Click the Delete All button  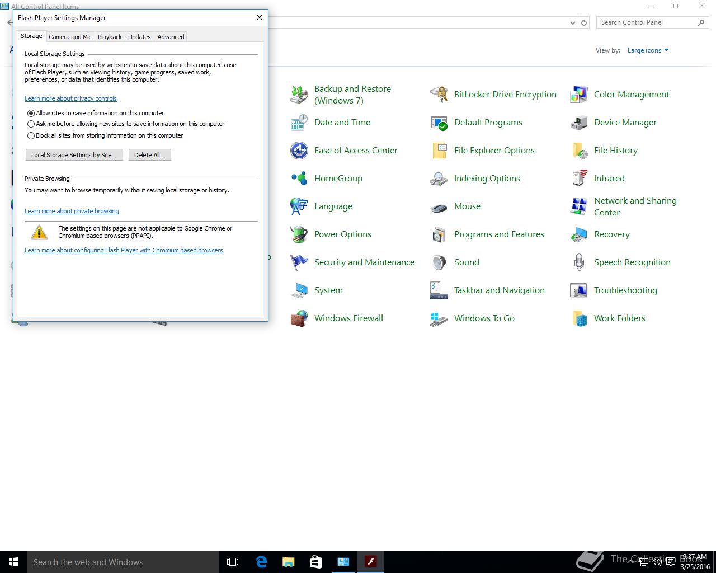coord(149,155)
